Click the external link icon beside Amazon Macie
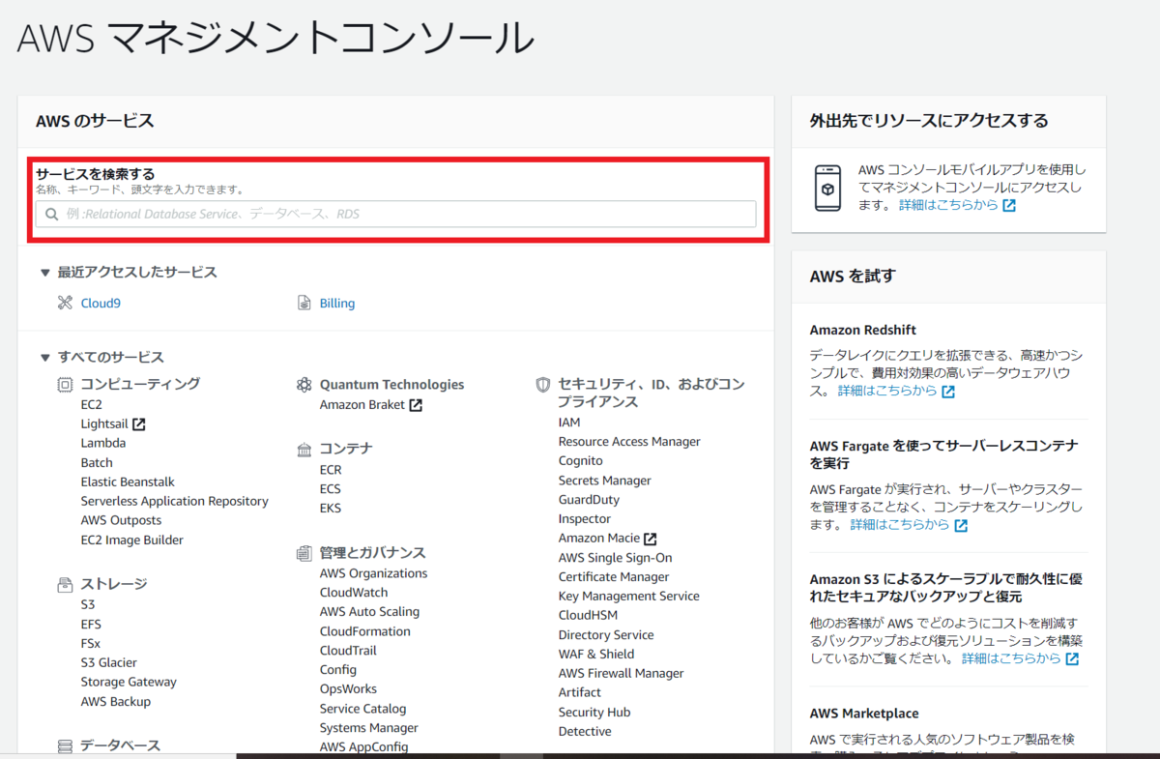 (x=651, y=539)
